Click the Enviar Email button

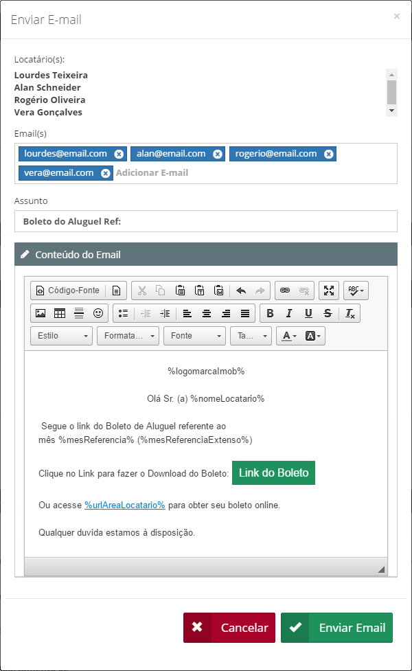(336, 628)
